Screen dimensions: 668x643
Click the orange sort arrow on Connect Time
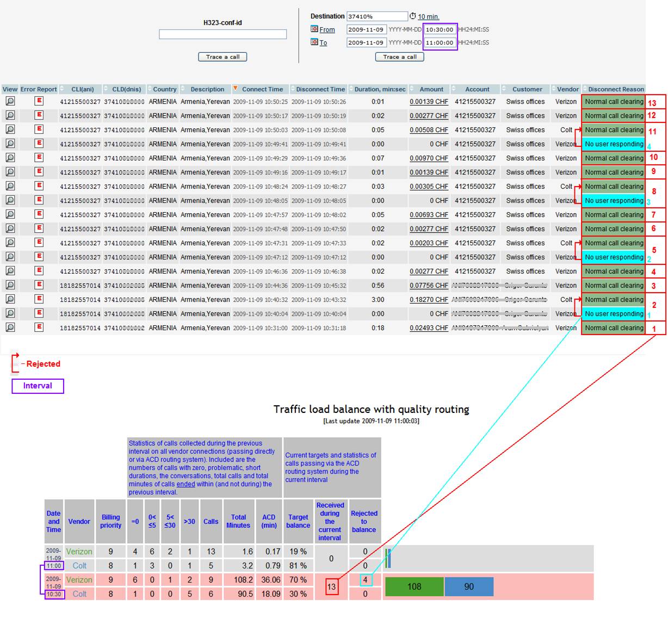[236, 89]
